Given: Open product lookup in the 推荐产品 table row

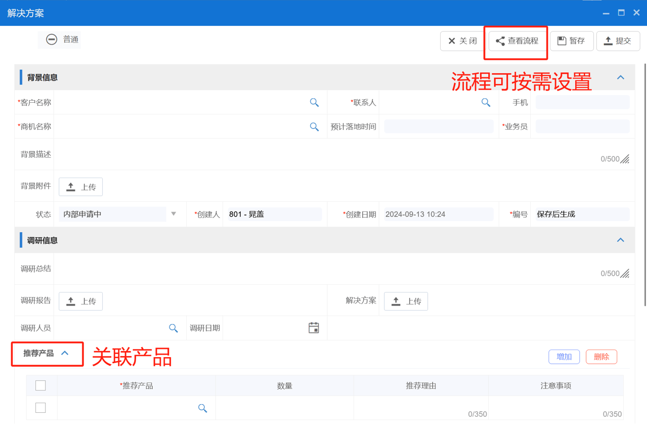Looking at the screenshot, I should tap(203, 407).
